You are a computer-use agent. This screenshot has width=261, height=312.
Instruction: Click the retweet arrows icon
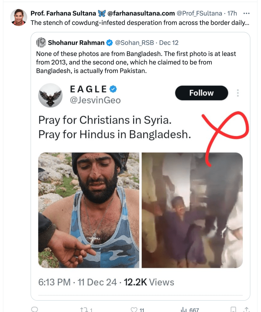[84, 310]
